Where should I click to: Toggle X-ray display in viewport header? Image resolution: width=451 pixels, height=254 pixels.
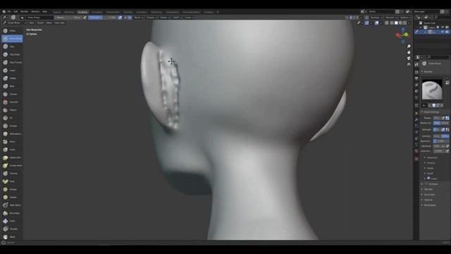[387, 23]
